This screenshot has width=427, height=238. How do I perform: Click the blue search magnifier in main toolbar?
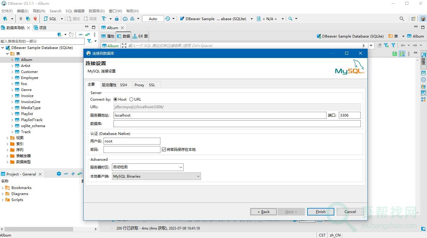(290, 19)
